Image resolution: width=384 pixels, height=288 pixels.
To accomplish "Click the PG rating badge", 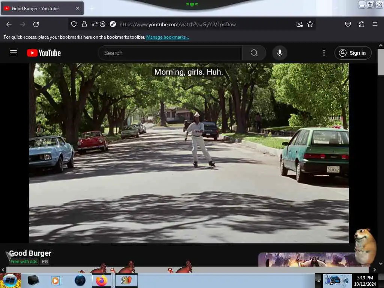I will [45, 261].
